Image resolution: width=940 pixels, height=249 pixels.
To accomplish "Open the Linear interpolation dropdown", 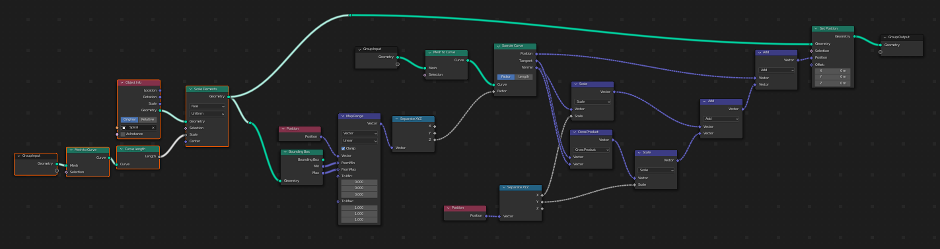I will (x=359, y=140).
